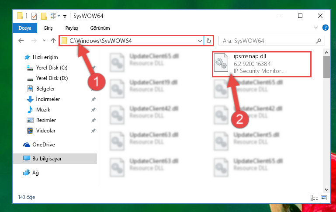336x212 pixels.
Task: Click the Hızlı erişim star icon
Action: click(27, 57)
